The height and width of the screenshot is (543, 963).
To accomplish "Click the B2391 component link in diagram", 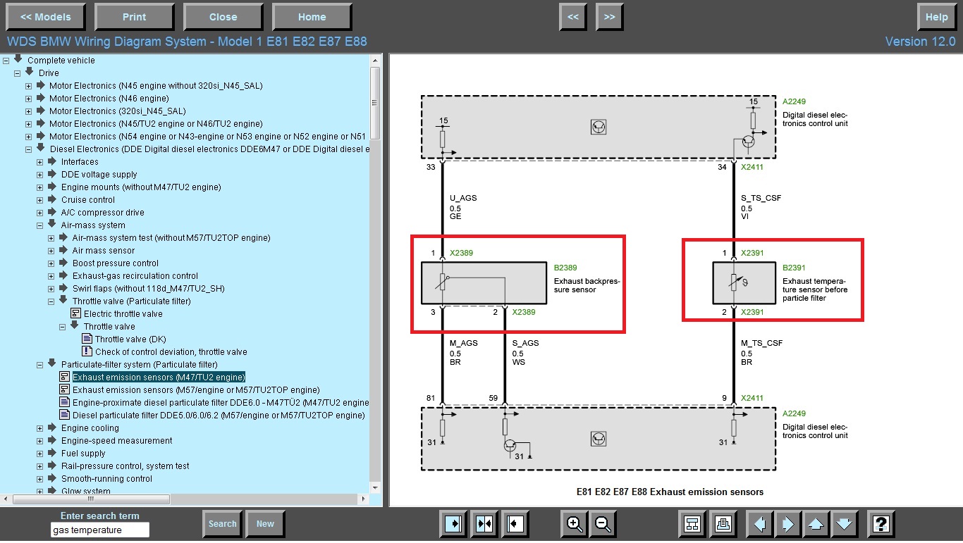I will tap(794, 268).
